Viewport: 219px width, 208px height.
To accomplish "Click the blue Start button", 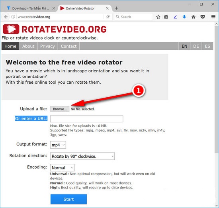I will (69, 199).
